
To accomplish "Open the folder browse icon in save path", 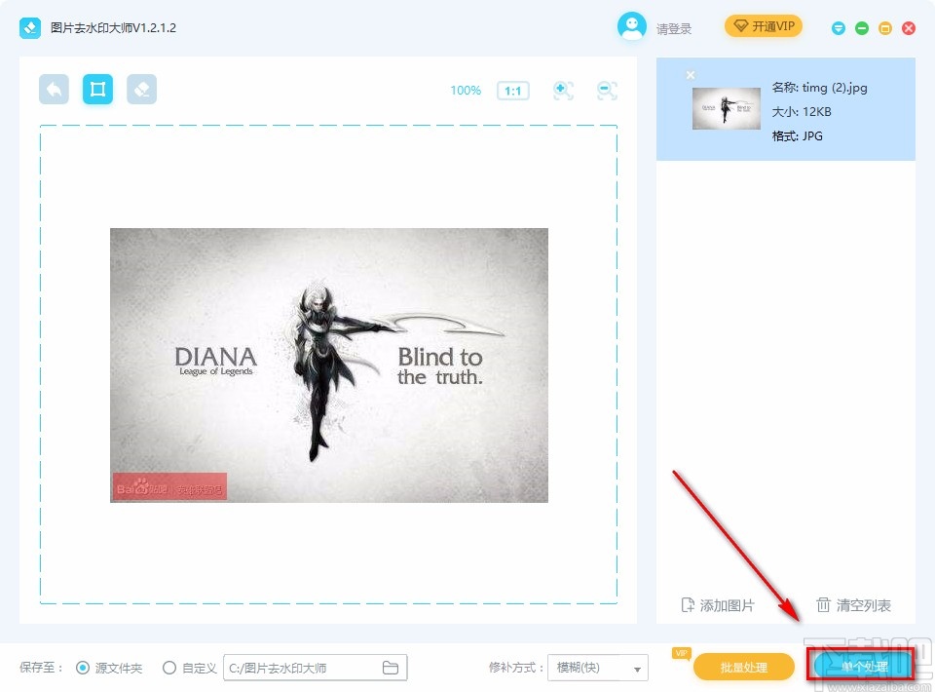I will [391, 668].
